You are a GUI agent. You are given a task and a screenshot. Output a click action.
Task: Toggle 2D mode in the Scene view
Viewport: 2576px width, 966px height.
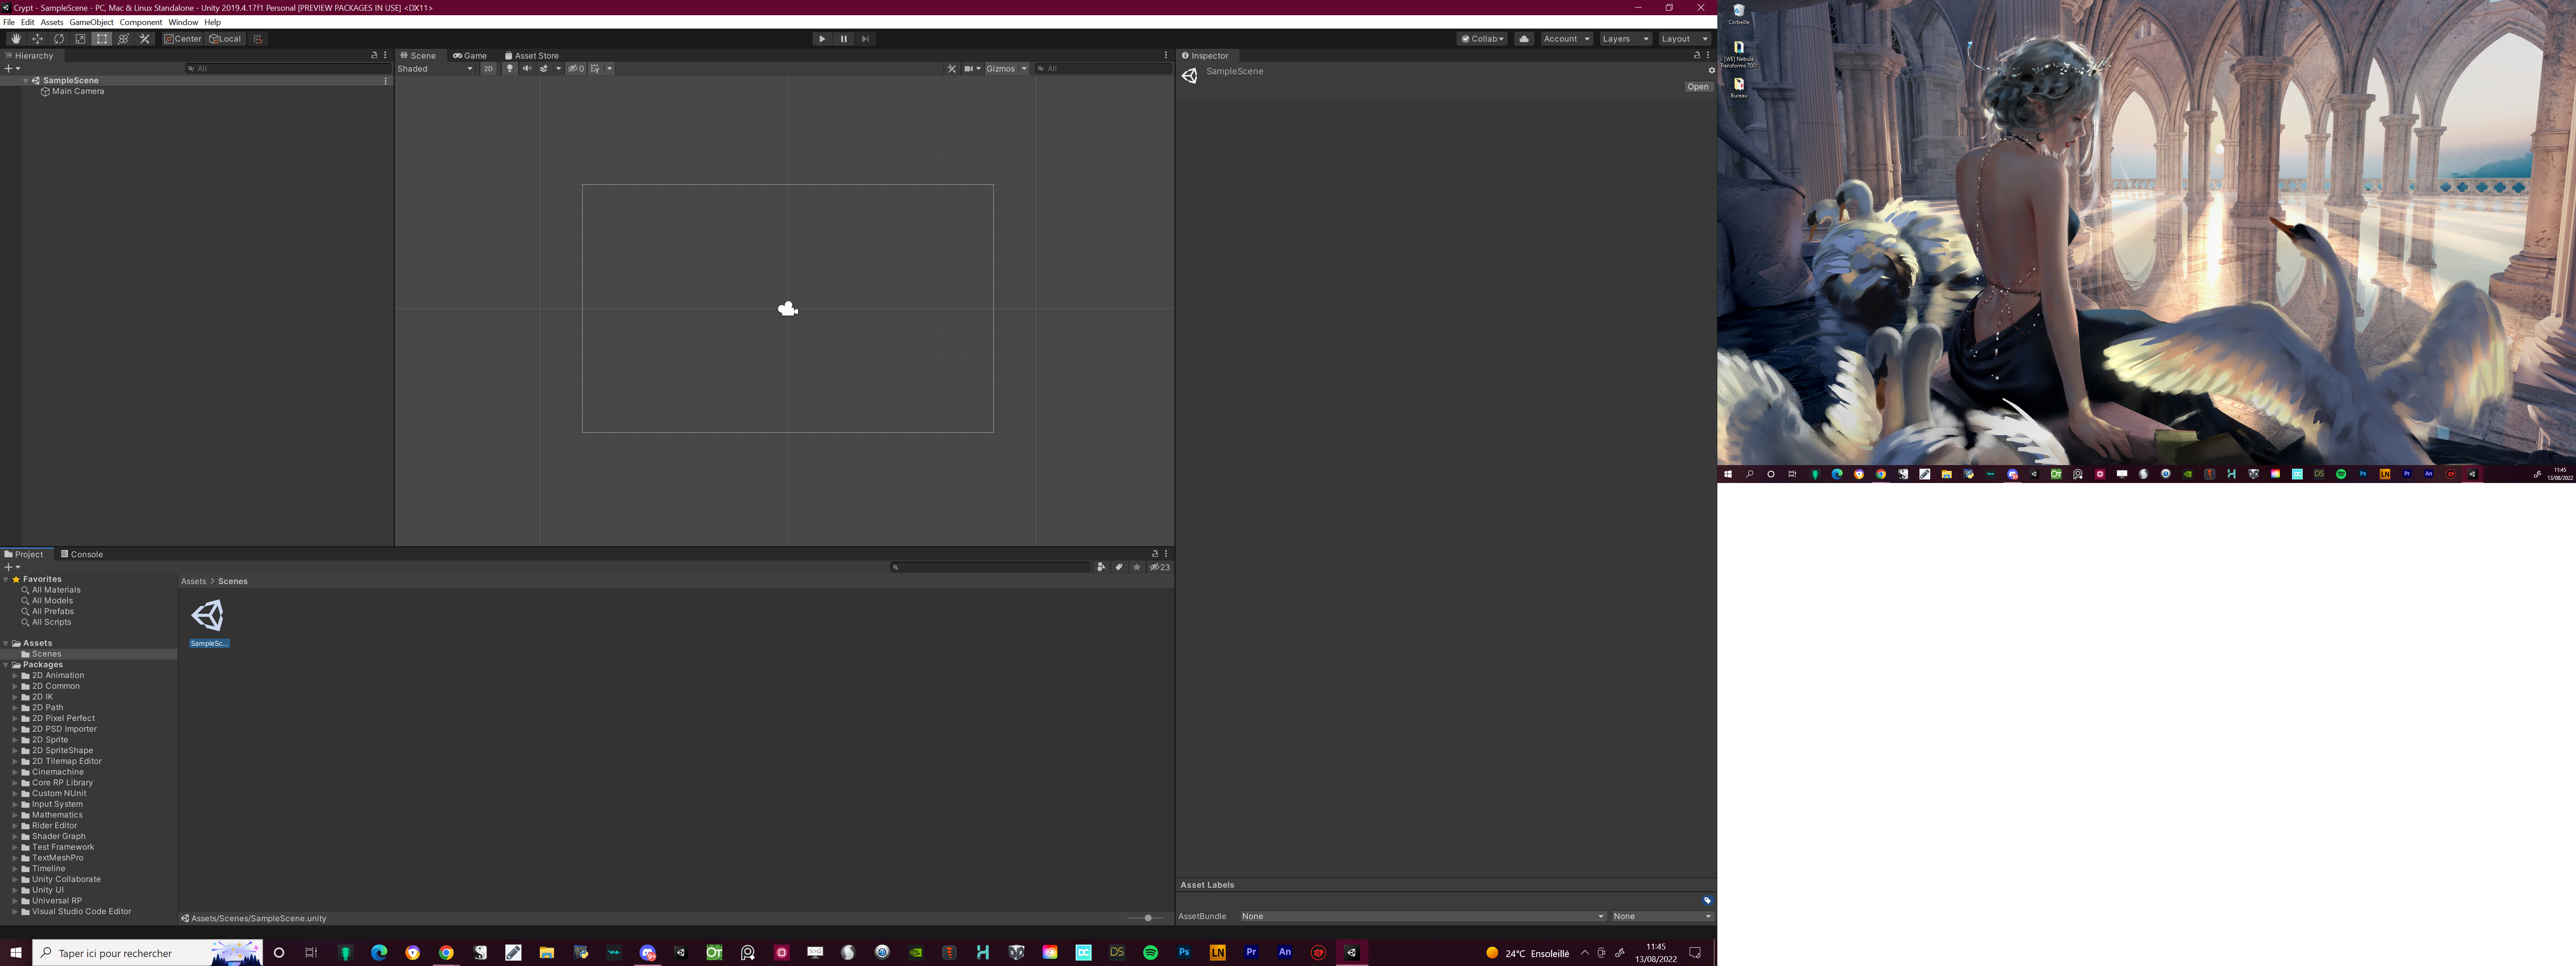click(x=488, y=68)
